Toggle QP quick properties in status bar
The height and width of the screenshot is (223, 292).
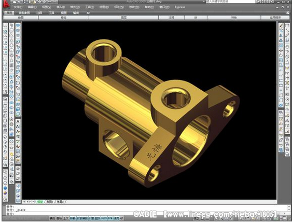pyautogui.click(x=121, y=218)
